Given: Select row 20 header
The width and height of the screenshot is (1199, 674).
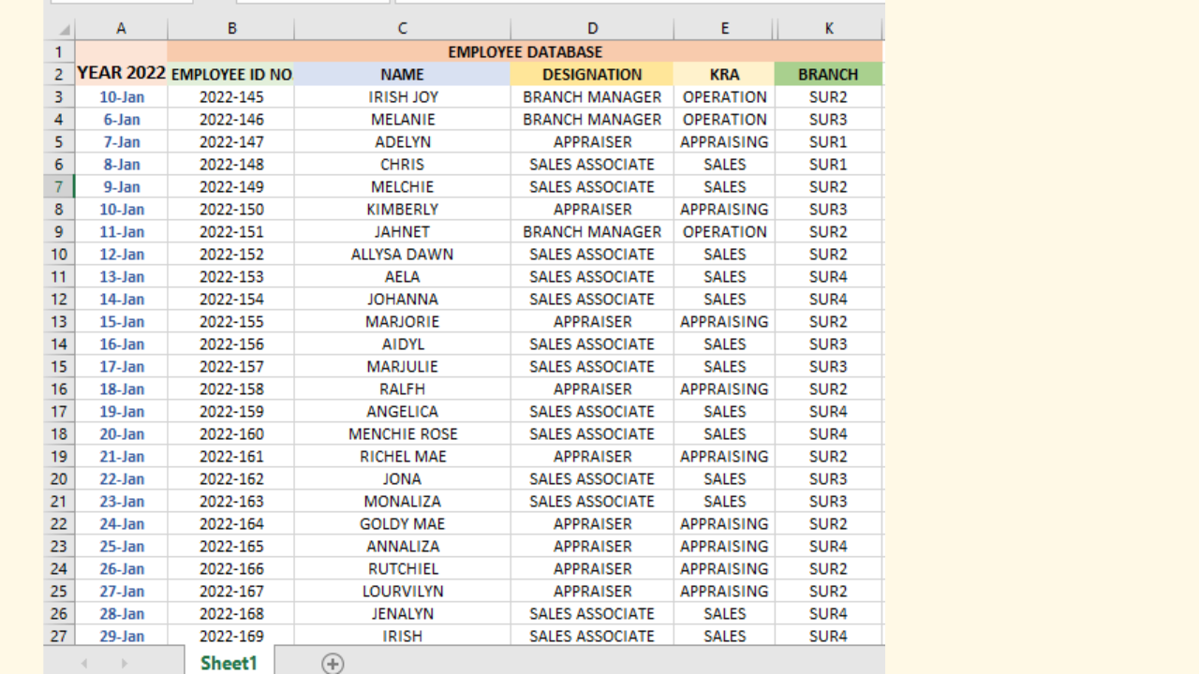Looking at the screenshot, I should click(59, 479).
